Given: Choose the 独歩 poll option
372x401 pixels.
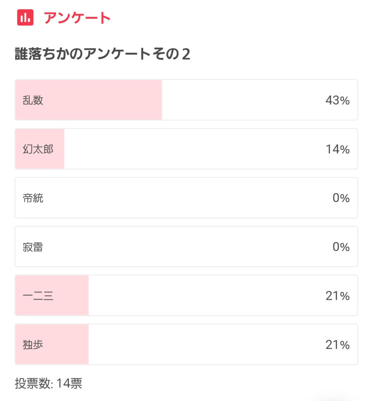Looking at the screenshot, I should [186, 344].
